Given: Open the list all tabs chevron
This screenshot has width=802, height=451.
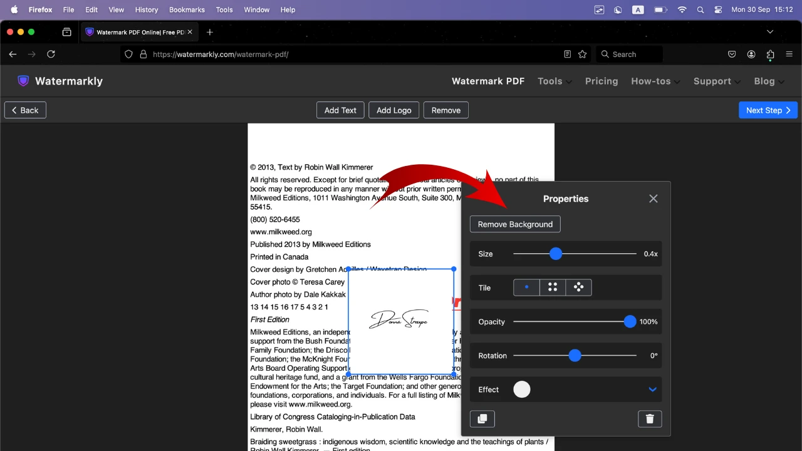Looking at the screenshot, I should pyautogui.click(x=770, y=32).
